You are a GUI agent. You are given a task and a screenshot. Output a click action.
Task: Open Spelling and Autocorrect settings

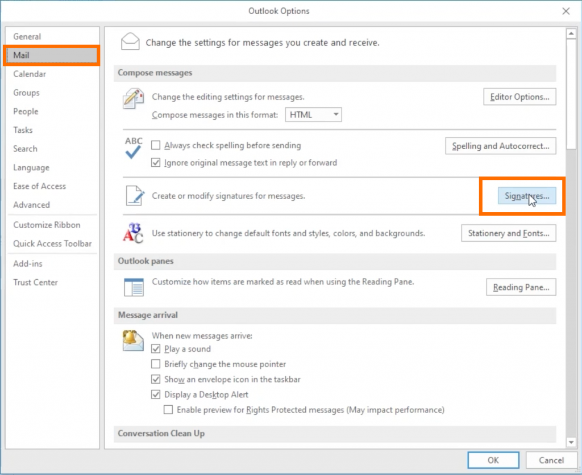point(501,146)
